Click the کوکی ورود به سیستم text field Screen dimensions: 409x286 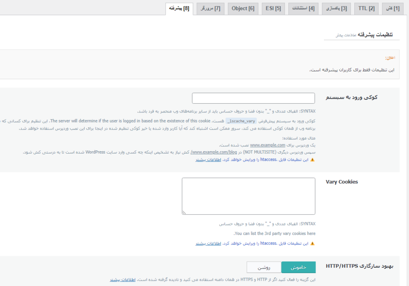click(x=253, y=98)
